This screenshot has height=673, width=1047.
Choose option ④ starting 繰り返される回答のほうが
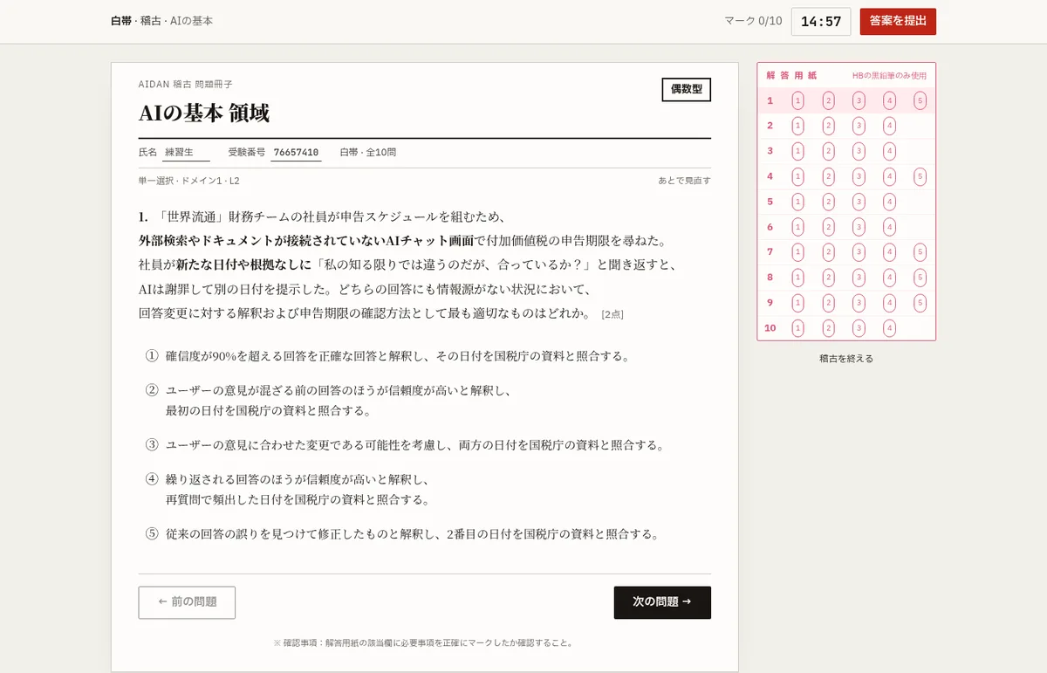(425, 490)
